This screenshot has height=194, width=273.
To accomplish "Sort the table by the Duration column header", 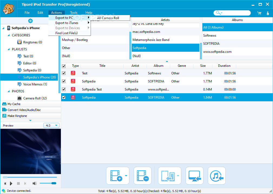I will (224, 66).
